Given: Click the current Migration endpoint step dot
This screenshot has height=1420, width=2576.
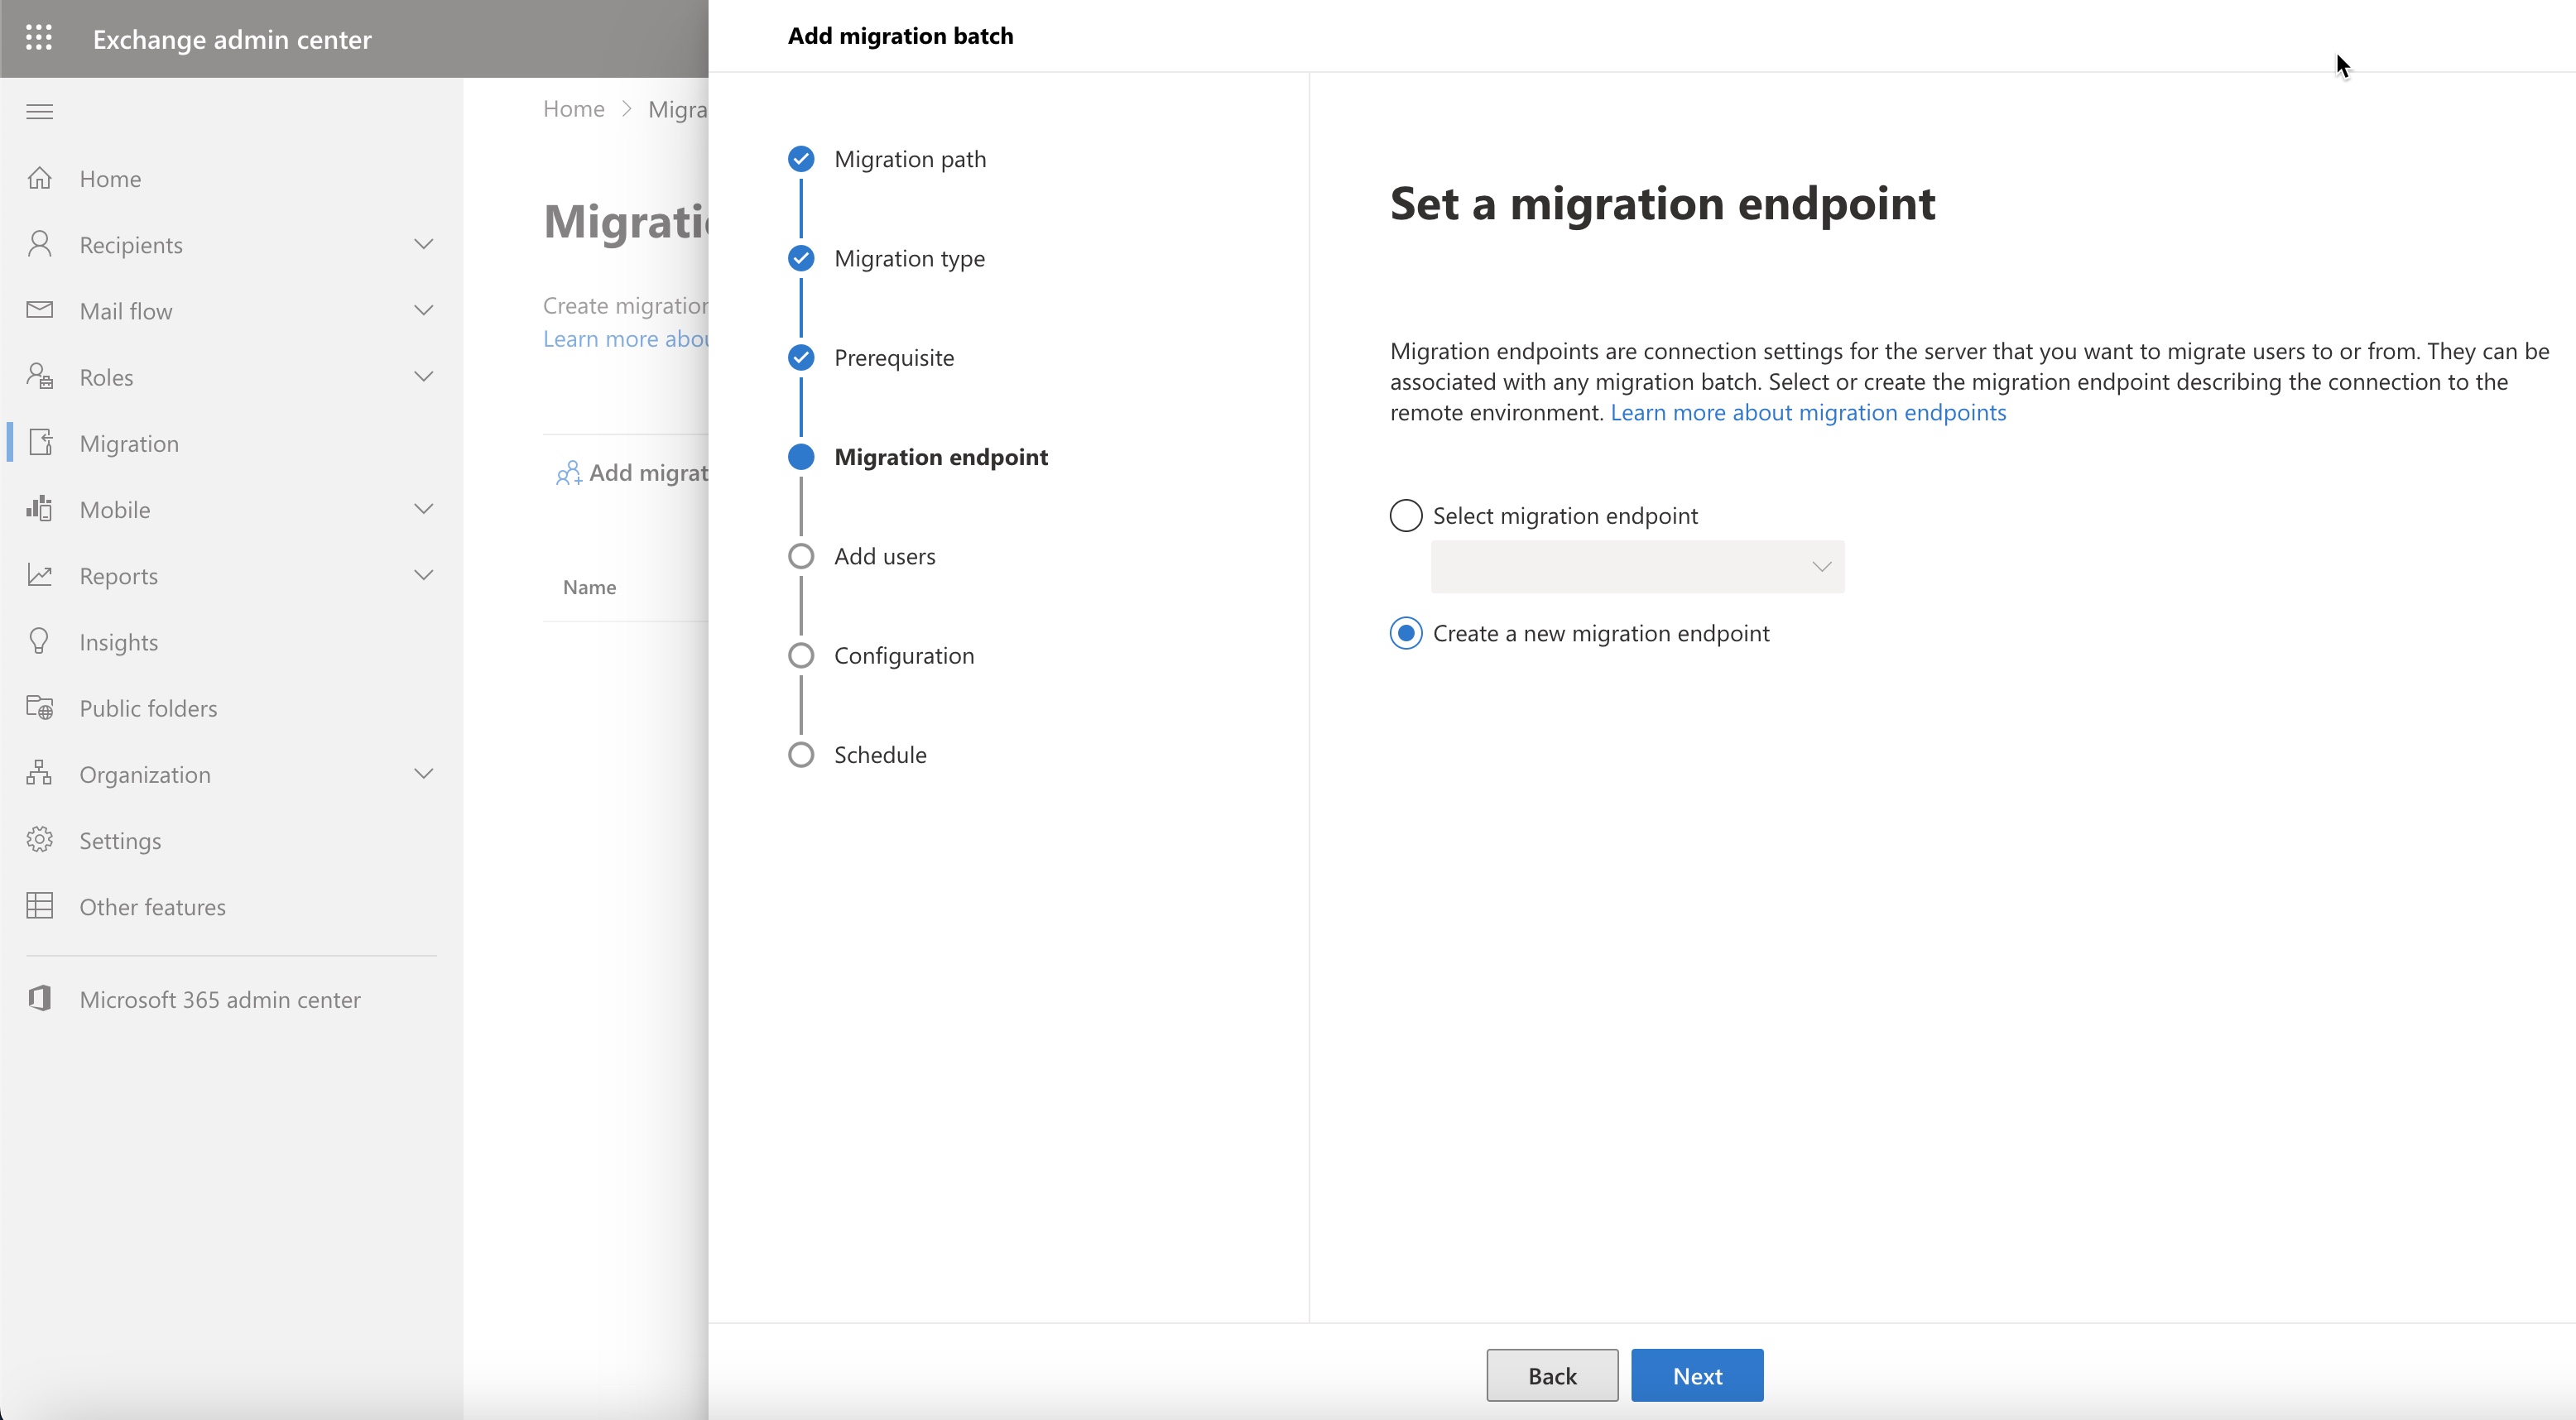Looking at the screenshot, I should (x=801, y=457).
